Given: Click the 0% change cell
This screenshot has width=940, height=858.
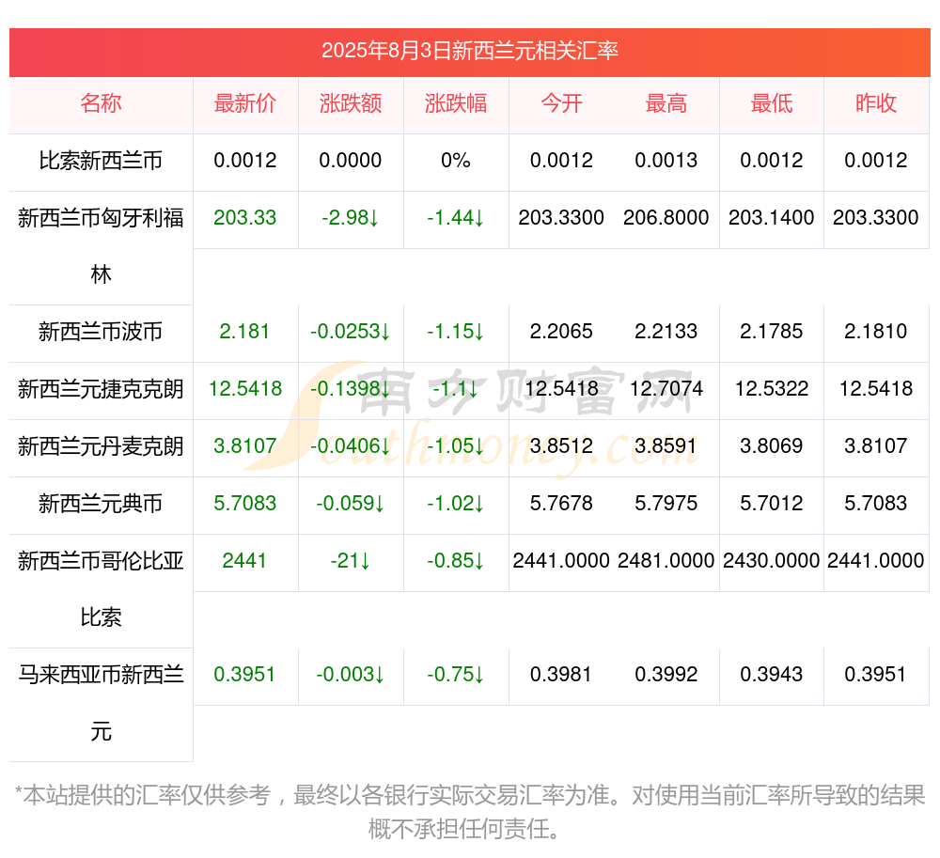Looking at the screenshot, I should click(456, 161).
